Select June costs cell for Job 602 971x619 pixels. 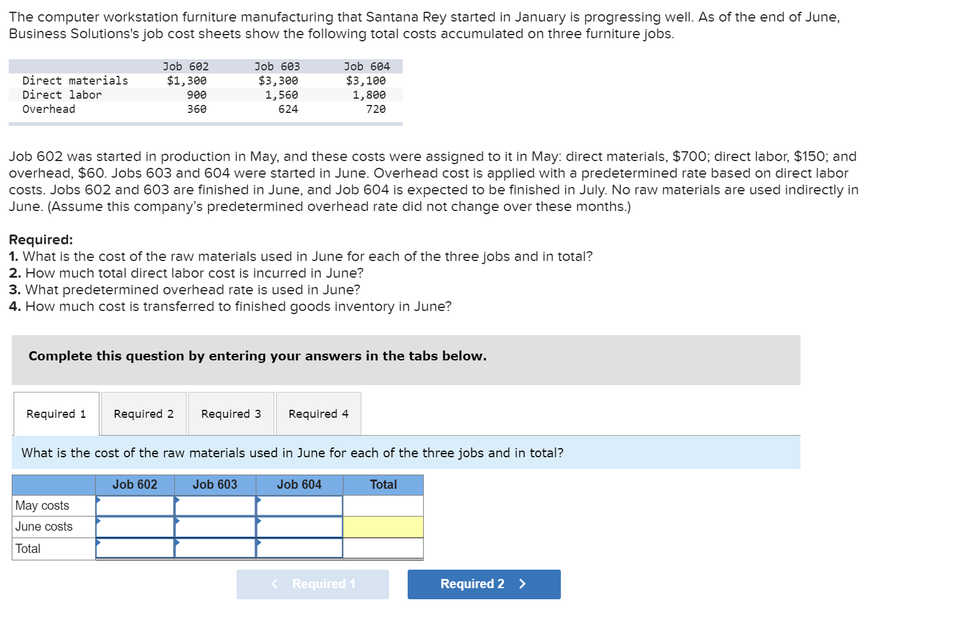(135, 527)
